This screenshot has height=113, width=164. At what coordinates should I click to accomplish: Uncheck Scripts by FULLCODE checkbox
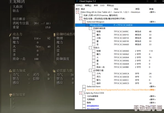(x=81, y=93)
